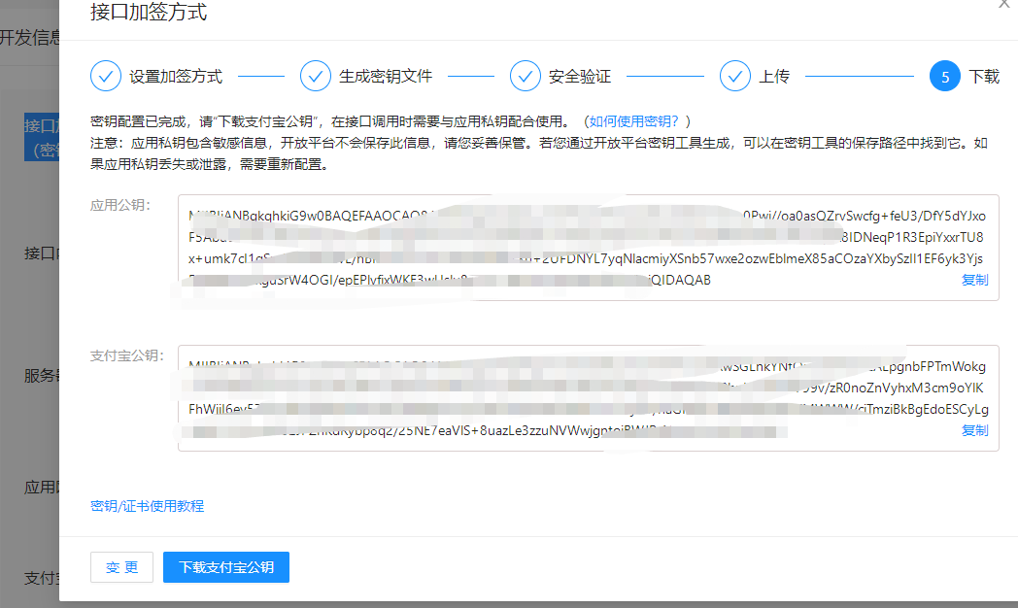Open the 密钥/证书使用教程 tutorial link
Image resolution: width=1018 pixels, height=608 pixels.
147,506
